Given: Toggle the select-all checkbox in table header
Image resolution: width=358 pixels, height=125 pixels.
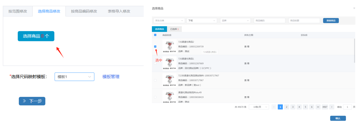Looking at the screenshot, I should (155, 35).
